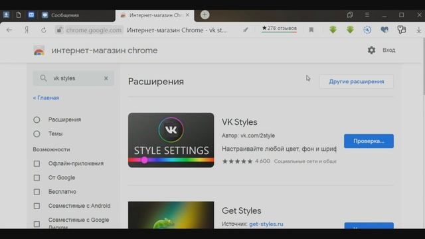
Task: Open the blue heart extension icon
Action: click(x=384, y=29)
